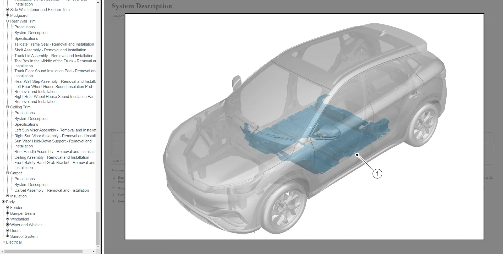Collapse the Rear Wall Trim section
This screenshot has height=254, width=503.
click(8, 21)
